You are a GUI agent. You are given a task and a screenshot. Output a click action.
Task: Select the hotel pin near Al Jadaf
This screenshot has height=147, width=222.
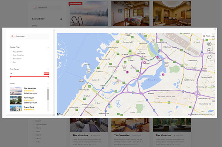[144, 62]
